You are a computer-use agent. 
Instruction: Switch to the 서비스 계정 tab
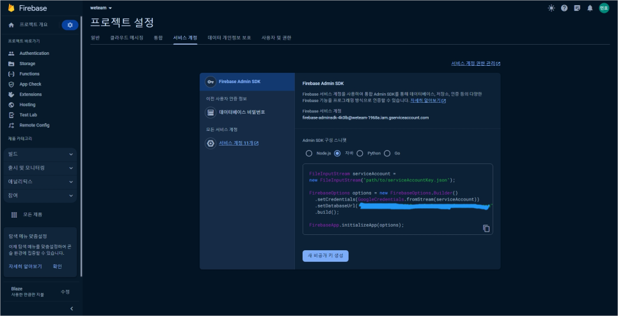click(186, 38)
